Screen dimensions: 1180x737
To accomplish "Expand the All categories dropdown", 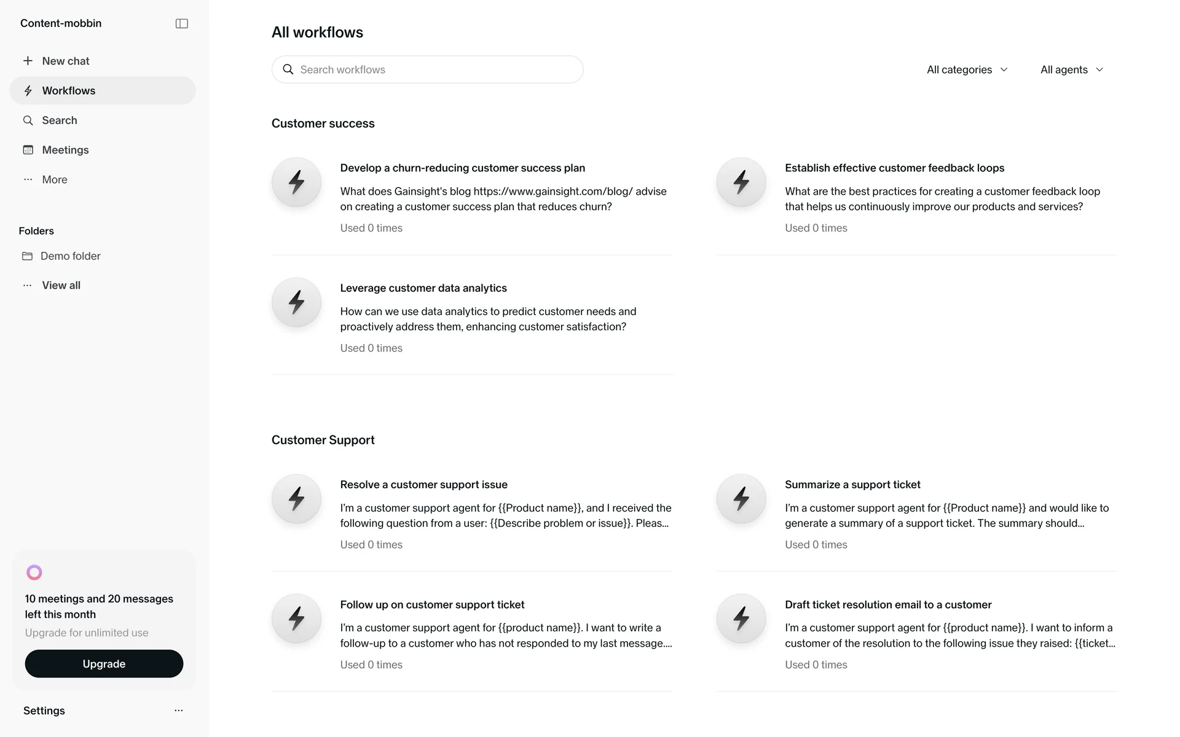I will pyautogui.click(x=967, y=69).
